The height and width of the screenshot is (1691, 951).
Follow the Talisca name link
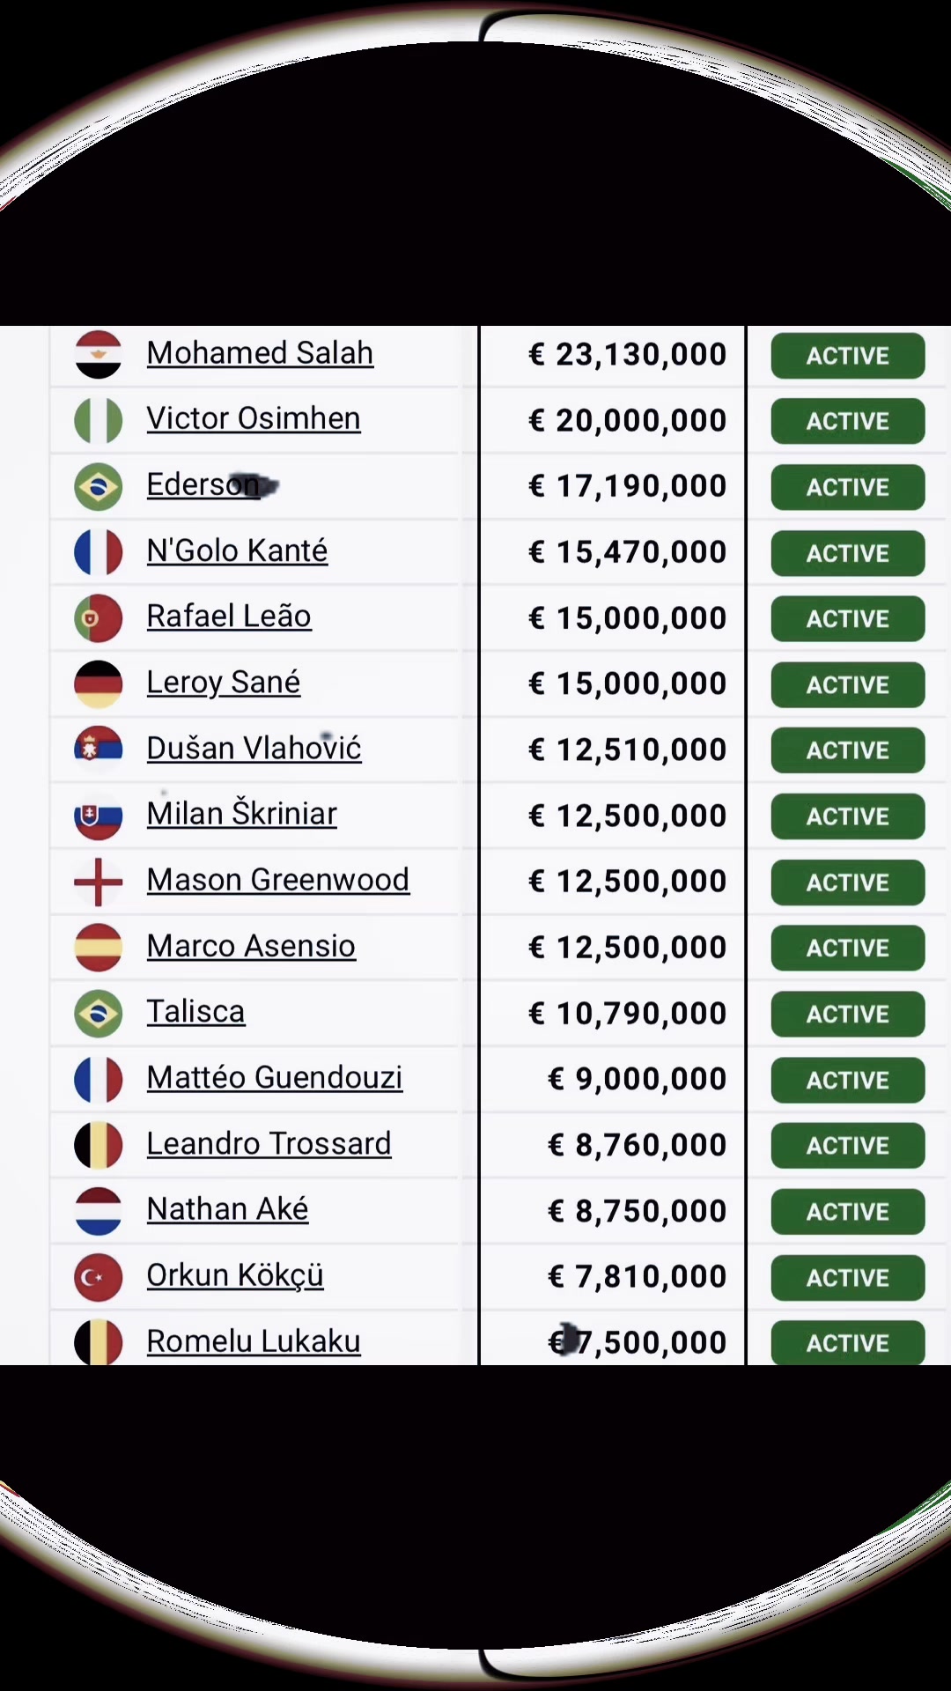[195, 1012]
